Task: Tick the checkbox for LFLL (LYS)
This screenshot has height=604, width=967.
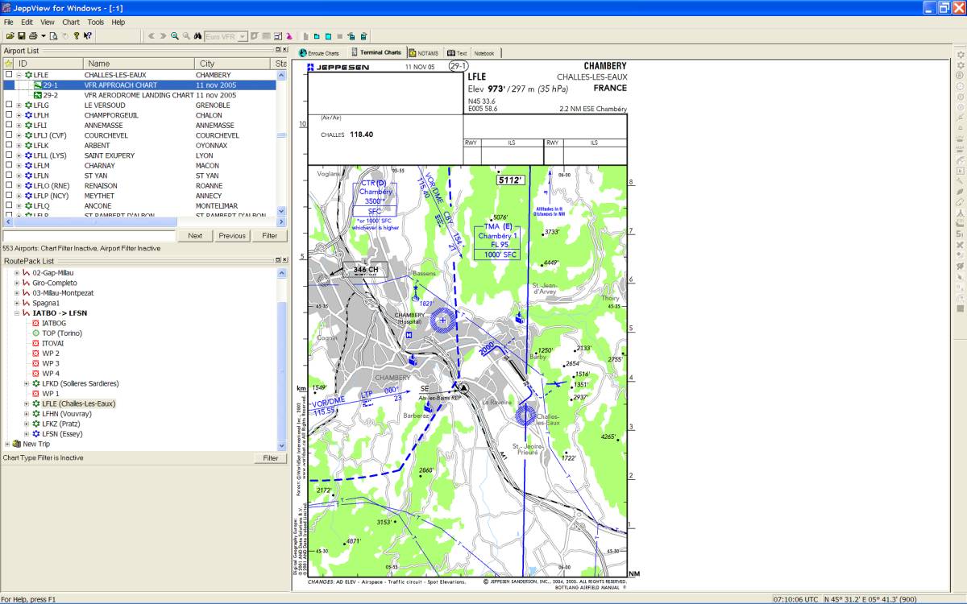Action: point(9,155)
